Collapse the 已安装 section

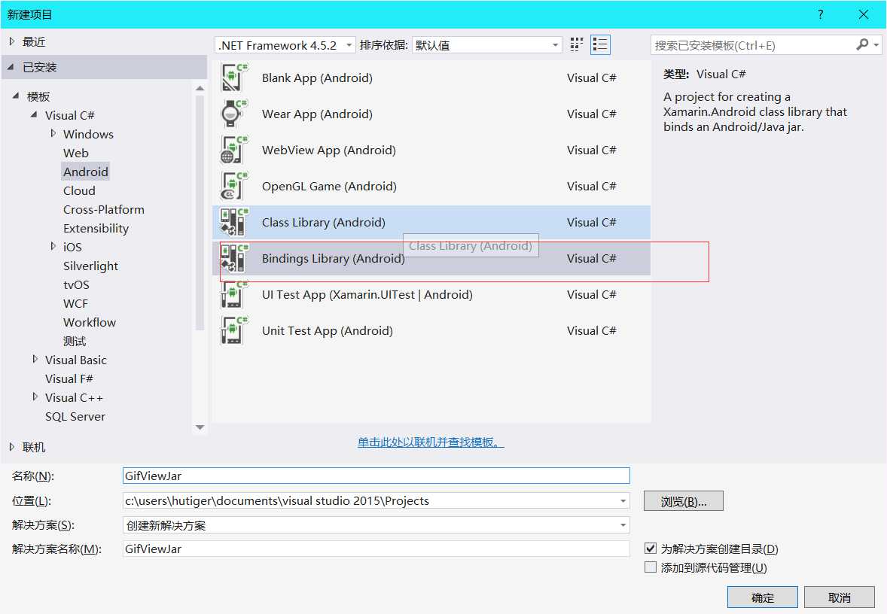coord(11,67)
